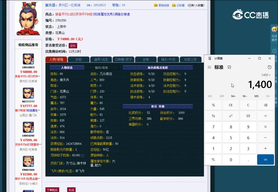
Task: Click the C clear key
Action: [x=248, y=105]
